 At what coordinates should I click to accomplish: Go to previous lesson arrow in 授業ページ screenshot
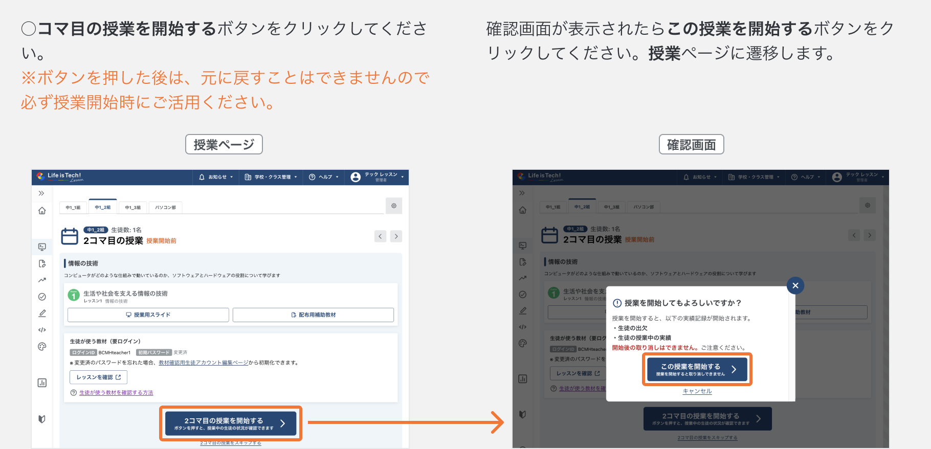(x=380, y=236)
